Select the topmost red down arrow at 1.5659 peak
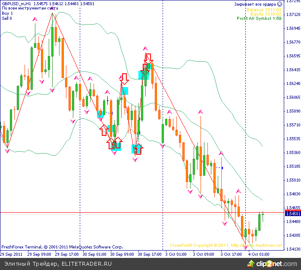Screen dimensions: 301x270 tap(148, 57)
